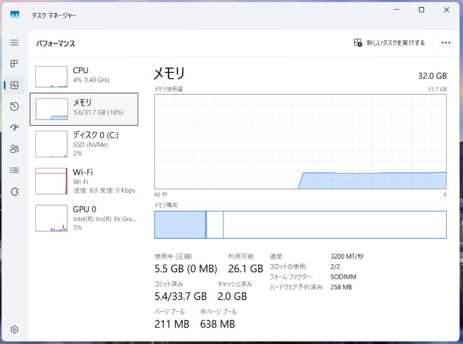Screen dimensions: 463x344
Task: Open the GPU 0 performance view
Action: click(86, 218)
